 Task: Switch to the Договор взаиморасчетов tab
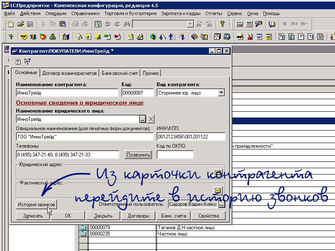70,73
